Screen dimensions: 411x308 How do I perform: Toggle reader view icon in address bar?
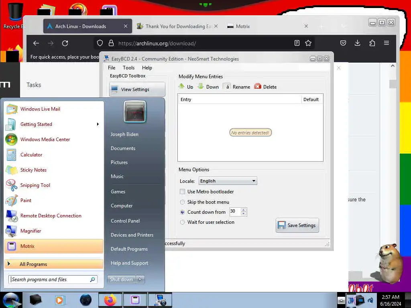pyautogui.click(x=297, y=43)
